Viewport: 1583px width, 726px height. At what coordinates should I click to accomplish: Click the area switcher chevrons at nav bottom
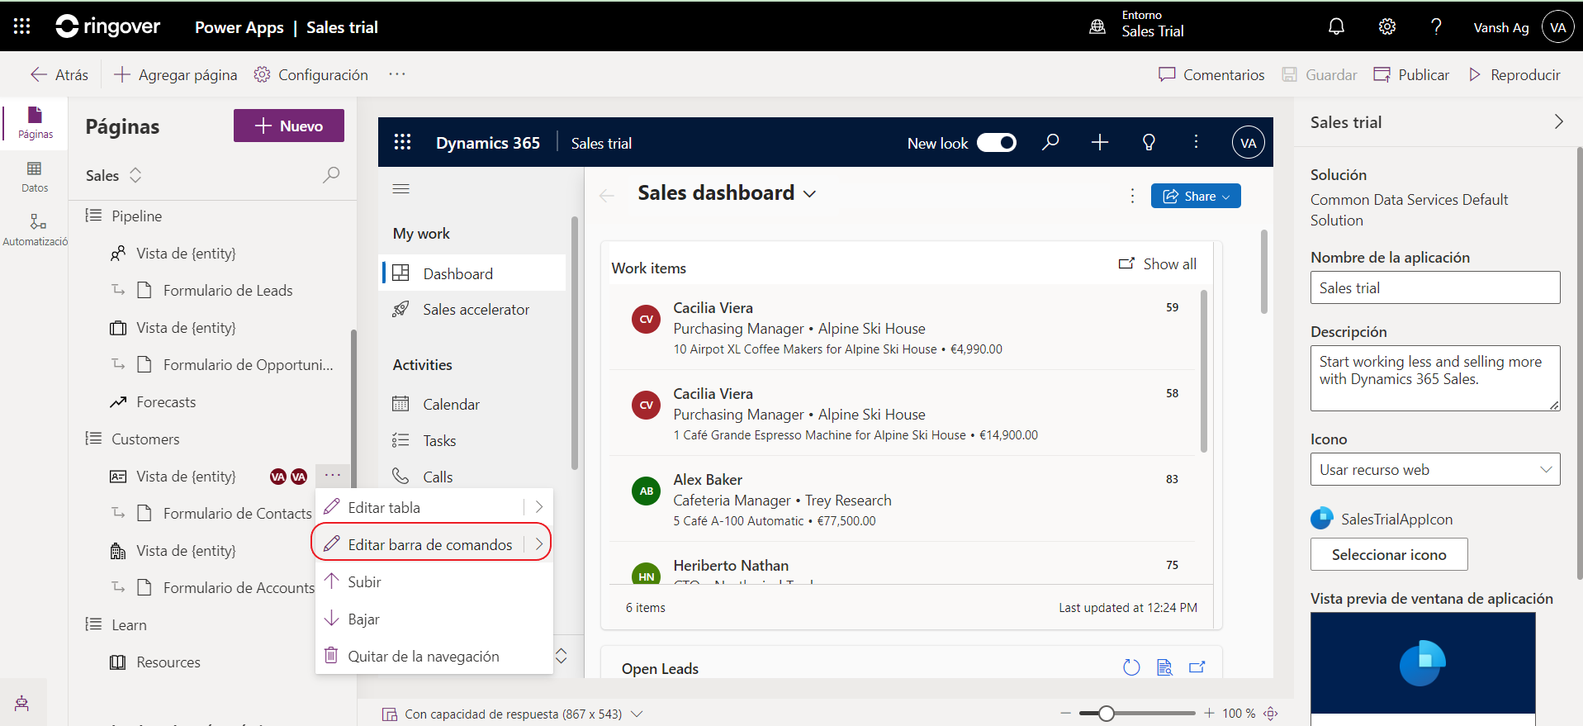562,656
